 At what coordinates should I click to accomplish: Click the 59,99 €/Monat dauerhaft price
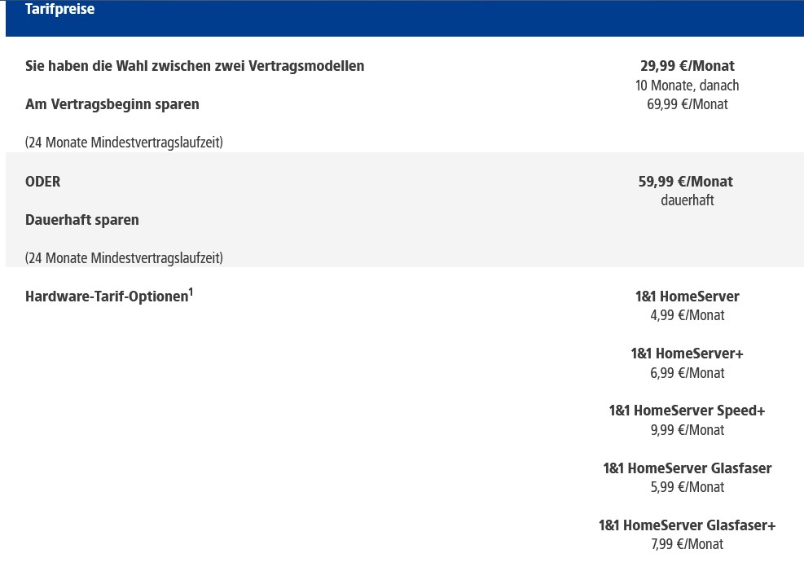coord(686,182)
